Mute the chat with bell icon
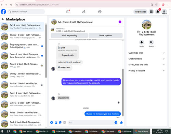This screenshot has height=134, width=171. tap(142, 42)
